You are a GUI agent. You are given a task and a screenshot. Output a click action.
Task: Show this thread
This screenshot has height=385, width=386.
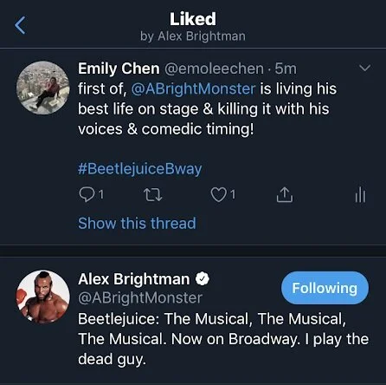tap(137, 224)
